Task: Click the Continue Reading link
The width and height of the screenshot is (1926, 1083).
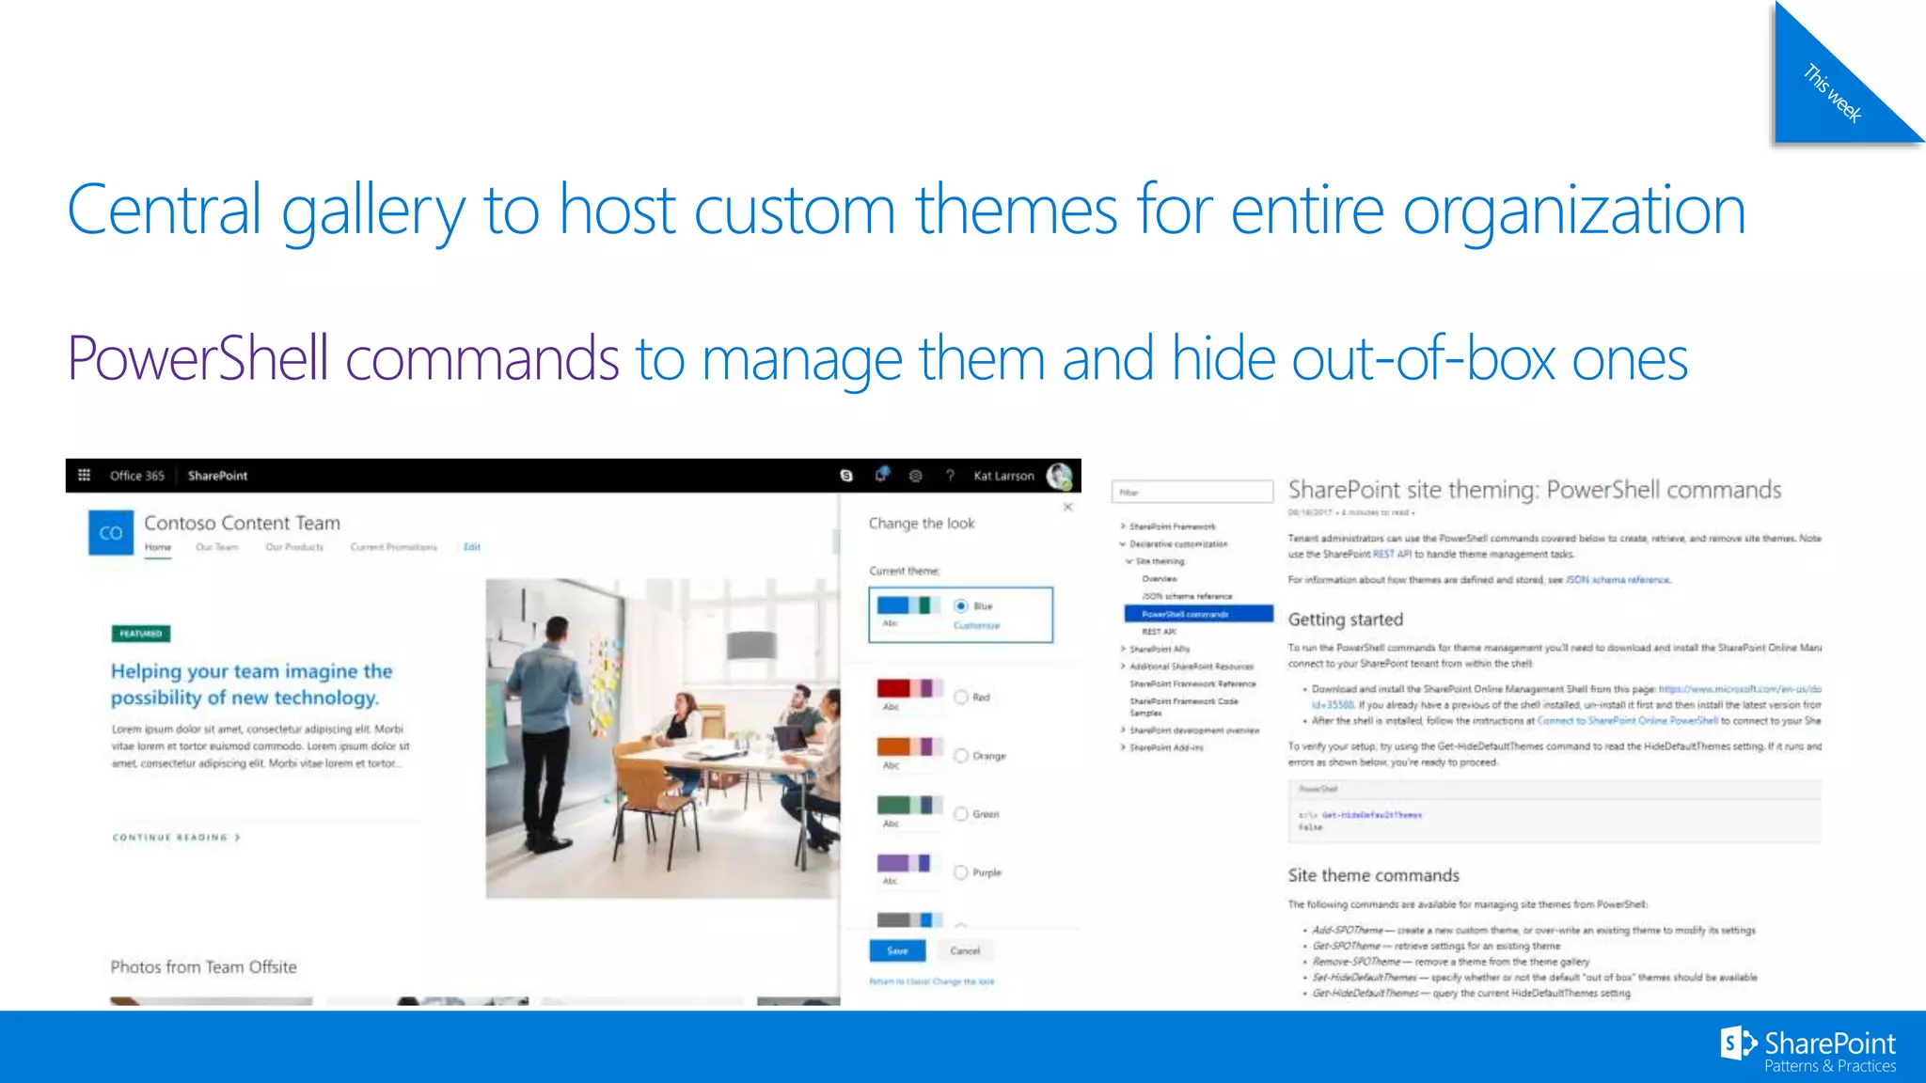Action: (x=176, y=838)
